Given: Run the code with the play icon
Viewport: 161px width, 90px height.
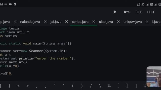Looking at the screenshot, I should 115,12.
